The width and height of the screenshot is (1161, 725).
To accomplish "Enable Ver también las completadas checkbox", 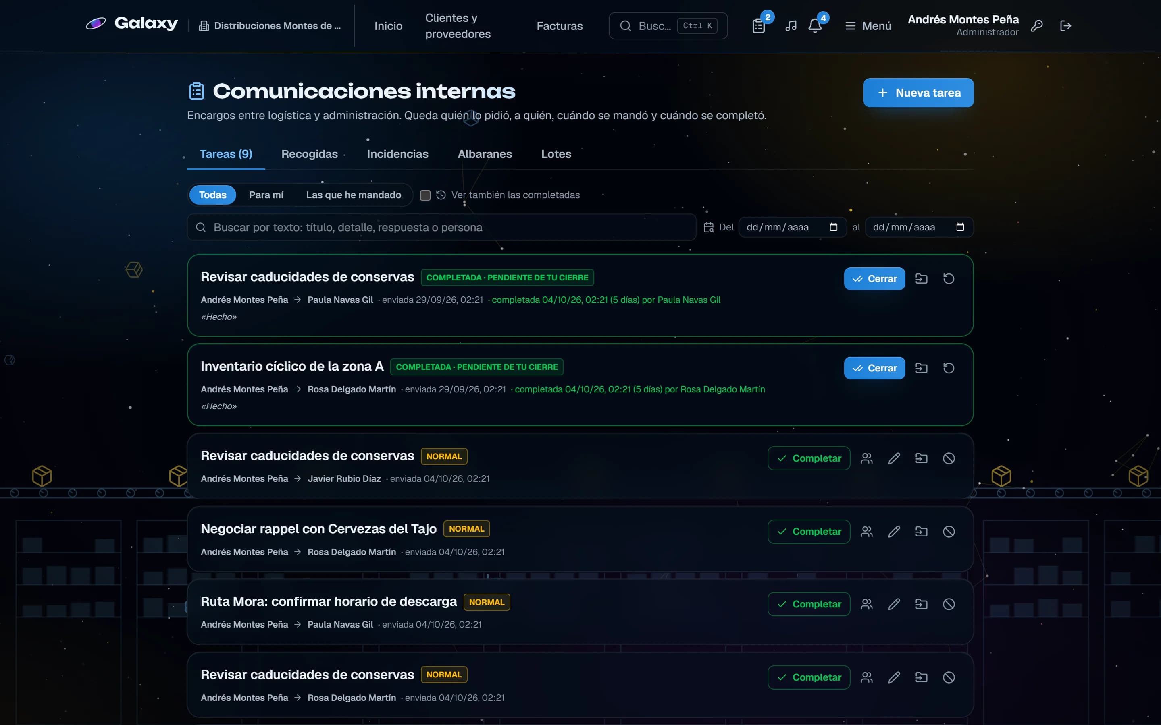I will pyautogui.click(x=425, y=195).
